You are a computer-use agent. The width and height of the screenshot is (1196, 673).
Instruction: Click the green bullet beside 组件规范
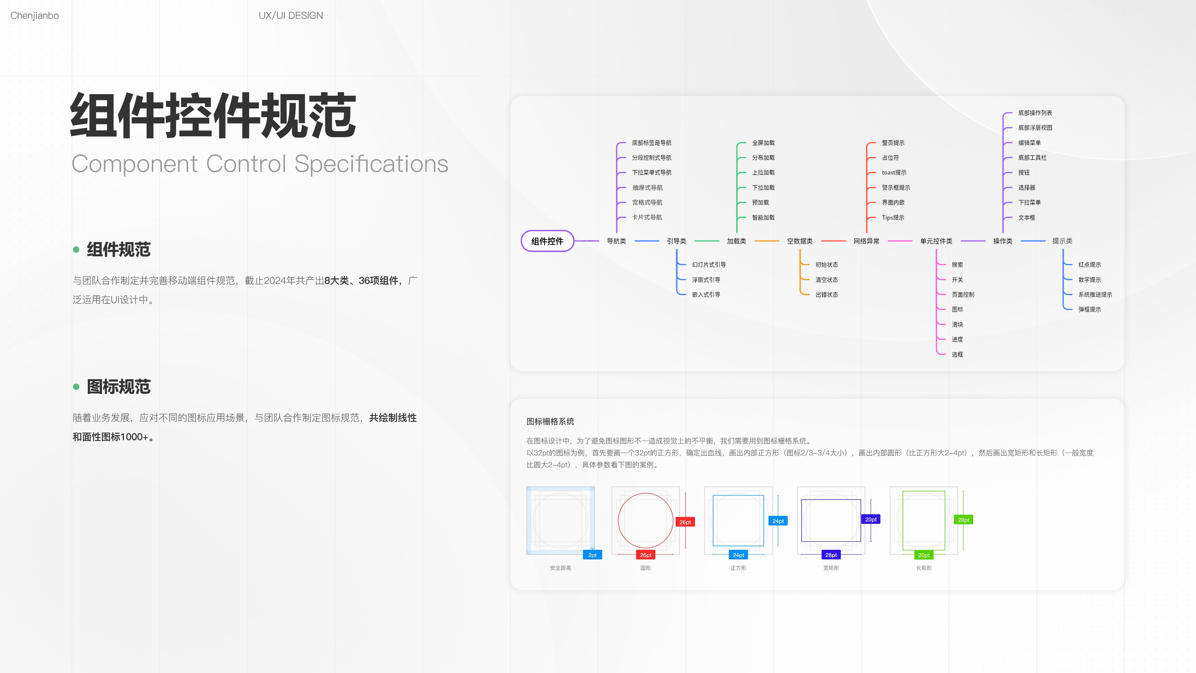[x=76, y=250]
